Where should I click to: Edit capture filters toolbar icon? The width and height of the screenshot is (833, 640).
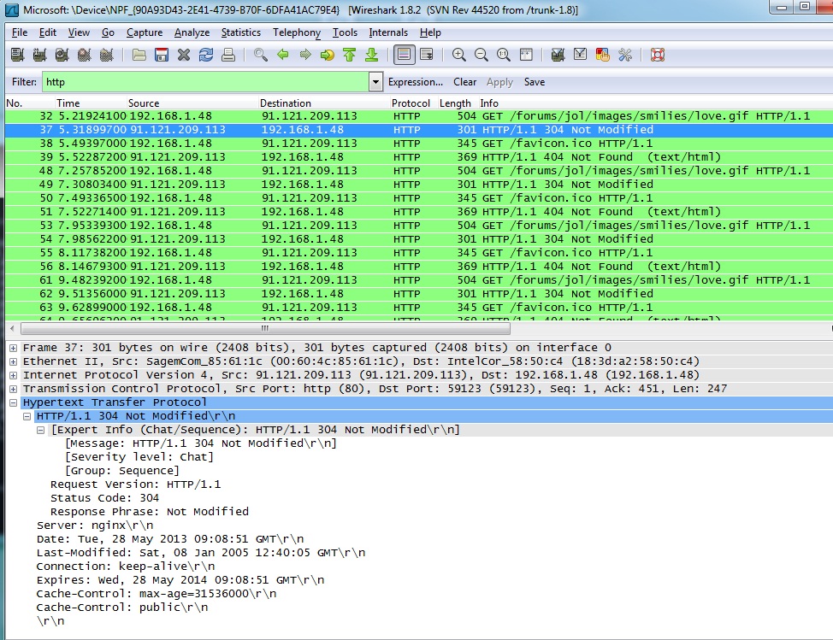(x=558, y=55)
